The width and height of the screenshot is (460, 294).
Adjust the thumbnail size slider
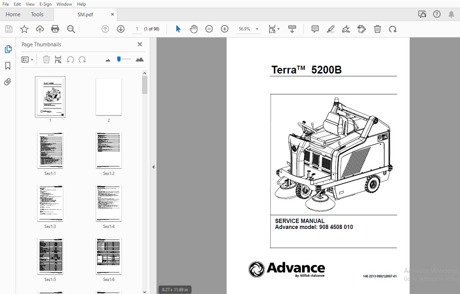[119, 59]
